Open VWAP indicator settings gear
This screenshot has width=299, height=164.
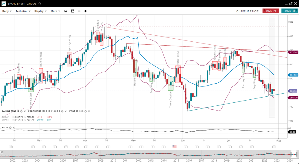click(86, 111)
